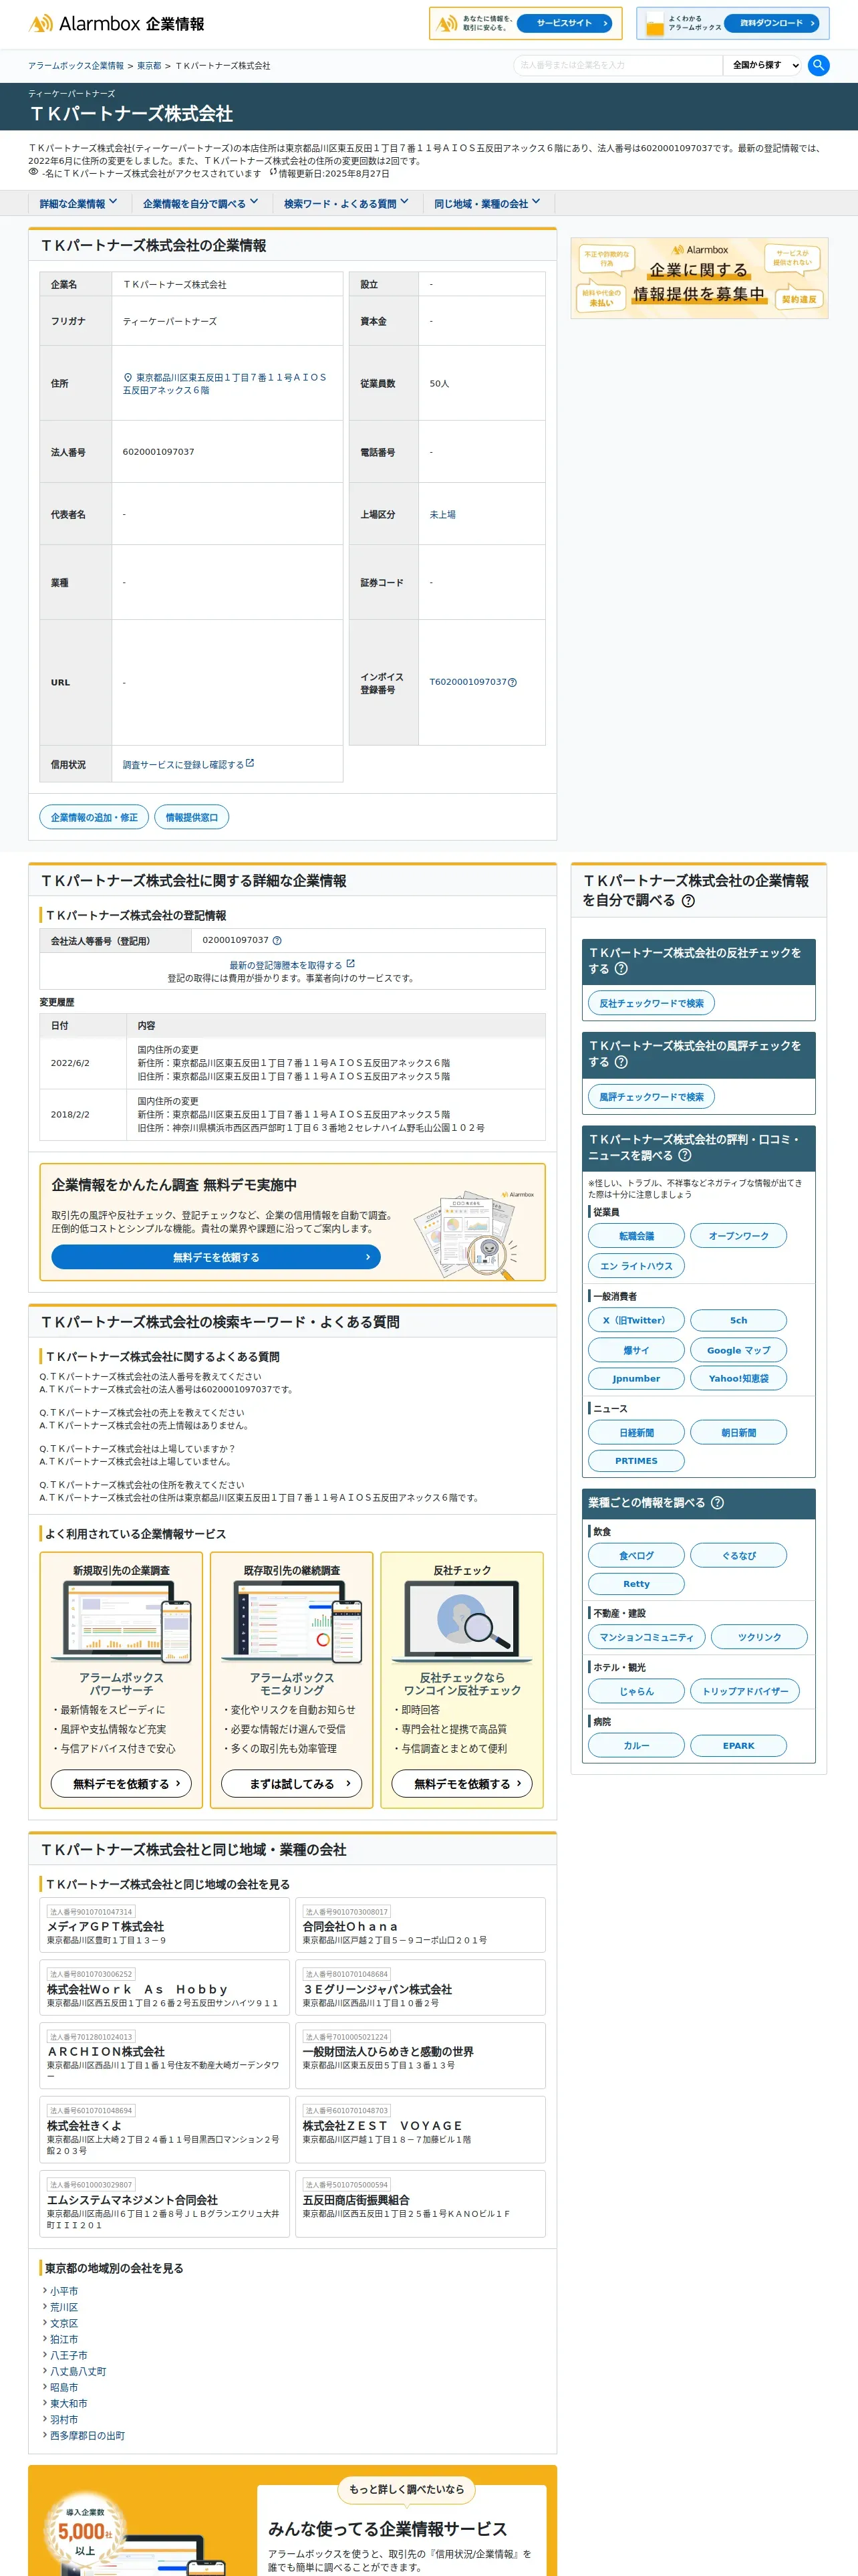Viewport: 858px width, 2576px height.
Task: Open エン ライトハウス button
Action: coord(636,1266)
